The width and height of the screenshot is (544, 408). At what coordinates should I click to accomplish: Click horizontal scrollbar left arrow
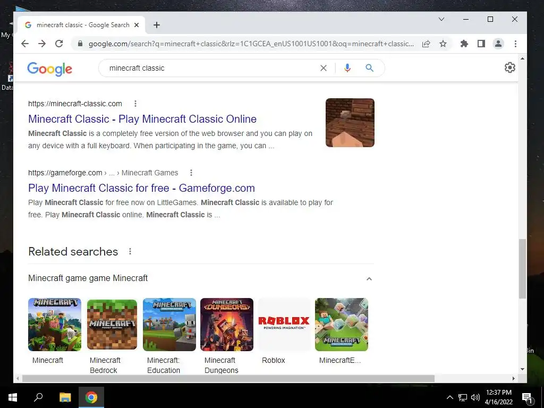(x=18, y=378)
